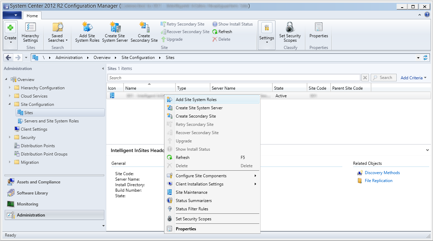Open the File Replication related link
Image resolution: width=433 pixels, height=241 pixels.
tap(379, 181)
